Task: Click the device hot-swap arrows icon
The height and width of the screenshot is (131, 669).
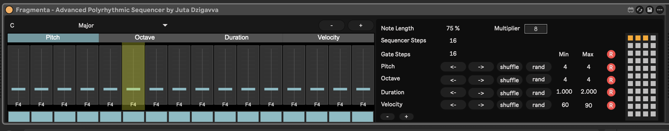Action: (x=640, y=10)
